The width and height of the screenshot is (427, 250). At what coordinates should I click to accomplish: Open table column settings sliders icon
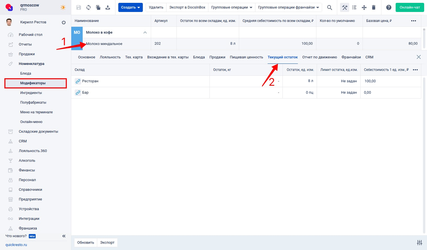click(x=419, y=242)
